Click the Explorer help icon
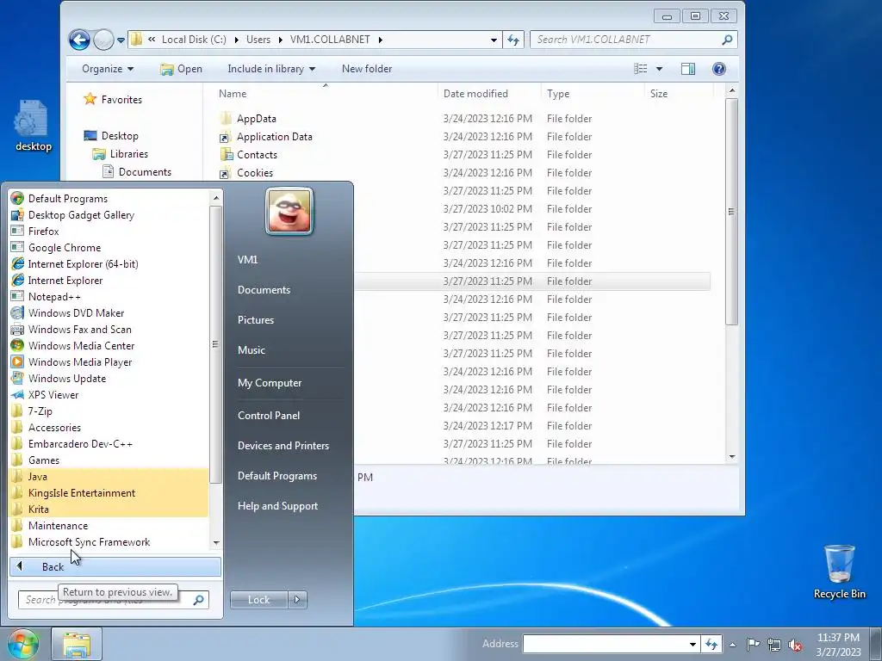Image resolution: width=882 pixels, height=661 pixels. [x=719, y=69]
